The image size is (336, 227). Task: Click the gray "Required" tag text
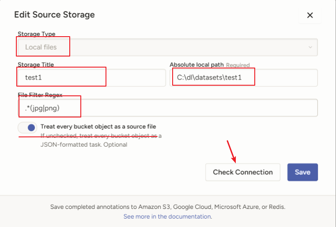click(238, 65)
